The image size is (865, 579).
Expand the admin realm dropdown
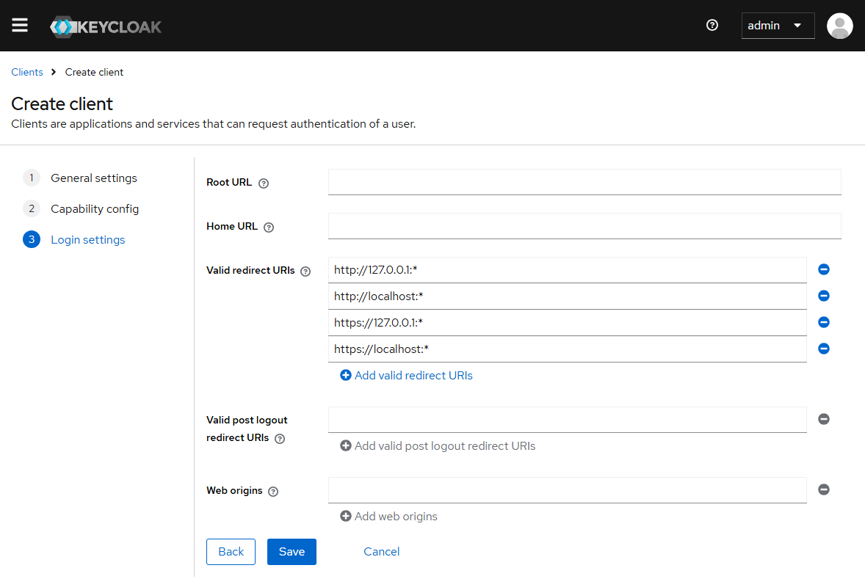(778, 26)
